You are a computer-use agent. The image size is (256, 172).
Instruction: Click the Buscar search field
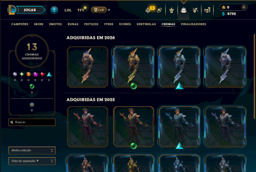[32, 122]
